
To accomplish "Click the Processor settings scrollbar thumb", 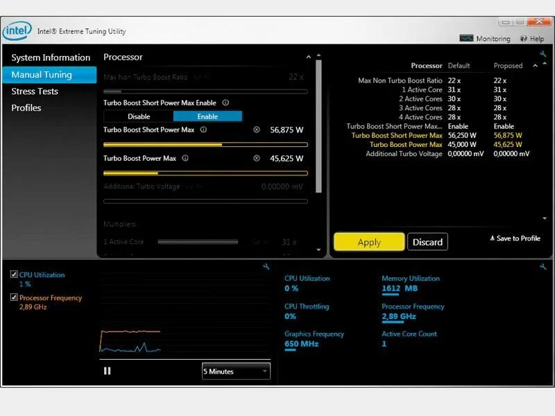I will 318,126.
